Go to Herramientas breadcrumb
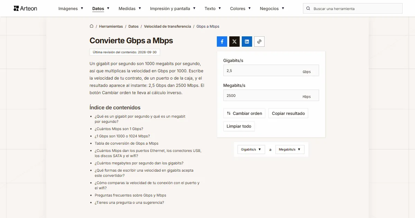This screenshot has width=415, height=218. [x=111, y=26]
